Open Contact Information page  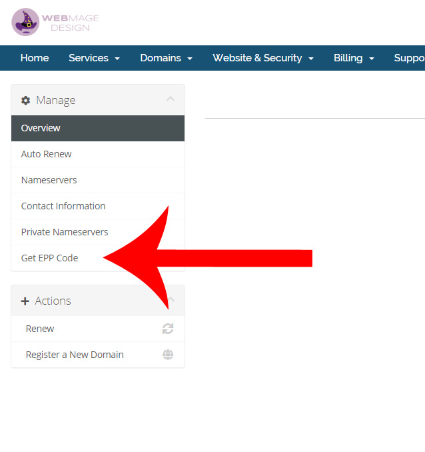(x=63, y=206)
